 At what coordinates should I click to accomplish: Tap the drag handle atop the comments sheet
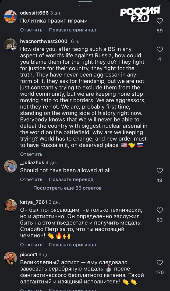pyautogui.click(x=85, y=1)
